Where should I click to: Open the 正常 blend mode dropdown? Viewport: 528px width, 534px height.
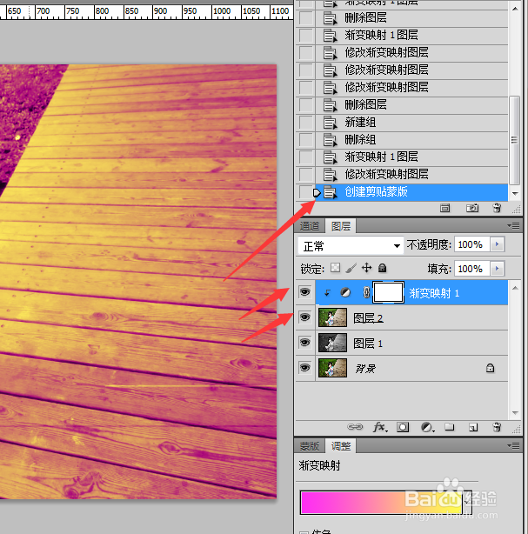pos(351,245)
